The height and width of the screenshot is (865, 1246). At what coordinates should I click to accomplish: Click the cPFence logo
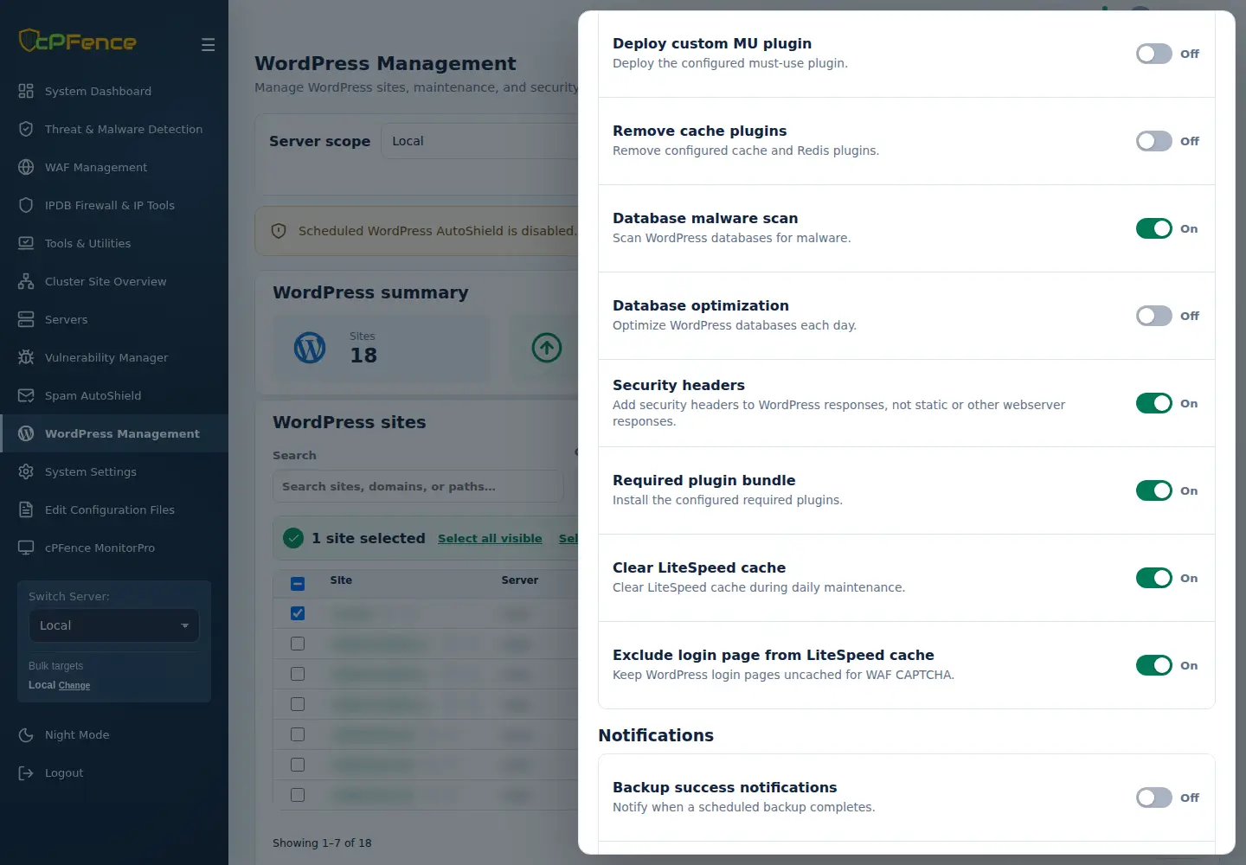[x=78, y=41]
